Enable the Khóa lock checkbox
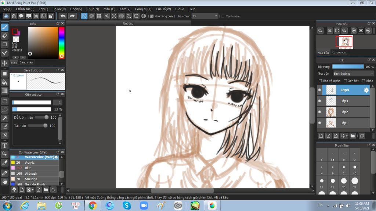Image resolution: width=376 pixels, height=211 pixels. pyautogui.click(x=364, y=81)
